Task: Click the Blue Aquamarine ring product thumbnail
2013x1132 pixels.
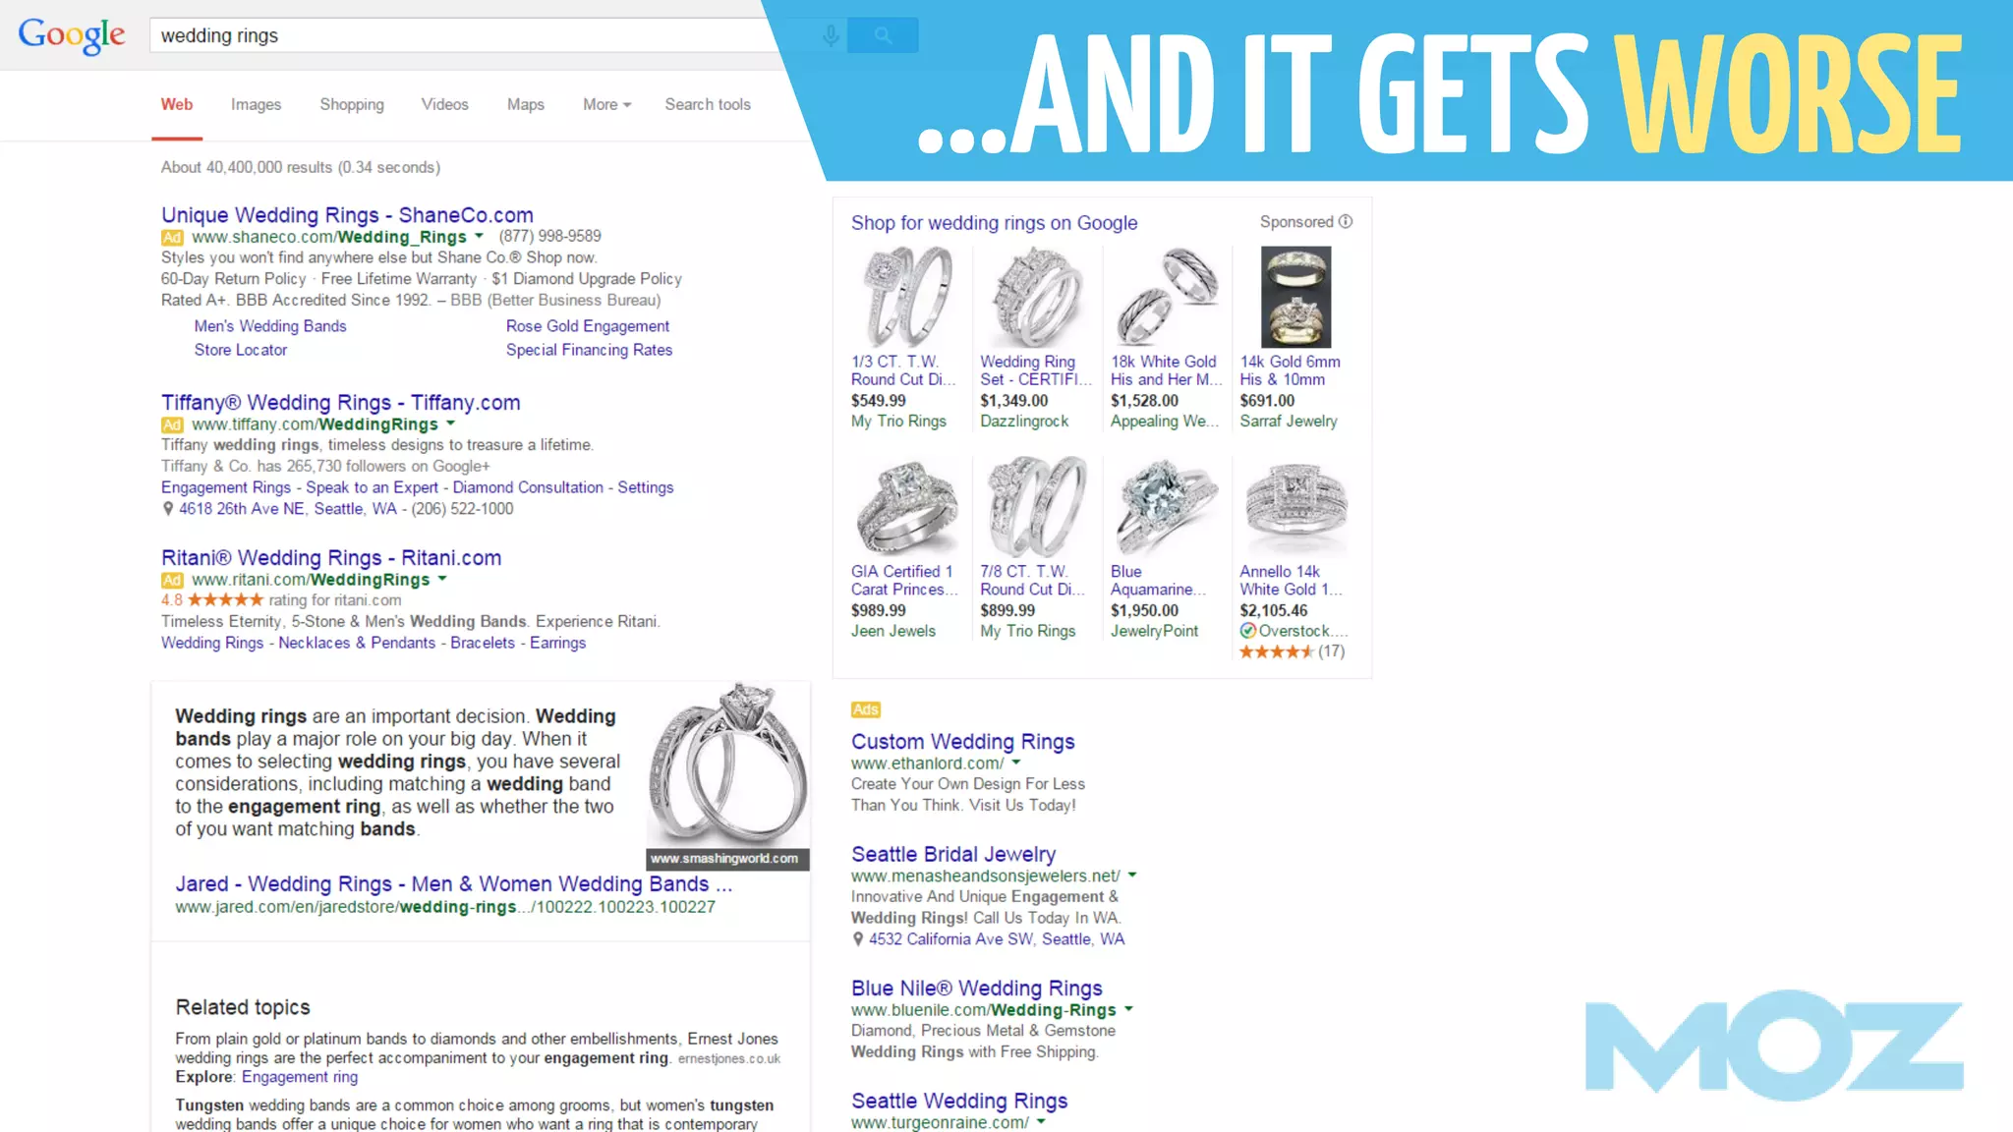Action: click(1166, 507)
